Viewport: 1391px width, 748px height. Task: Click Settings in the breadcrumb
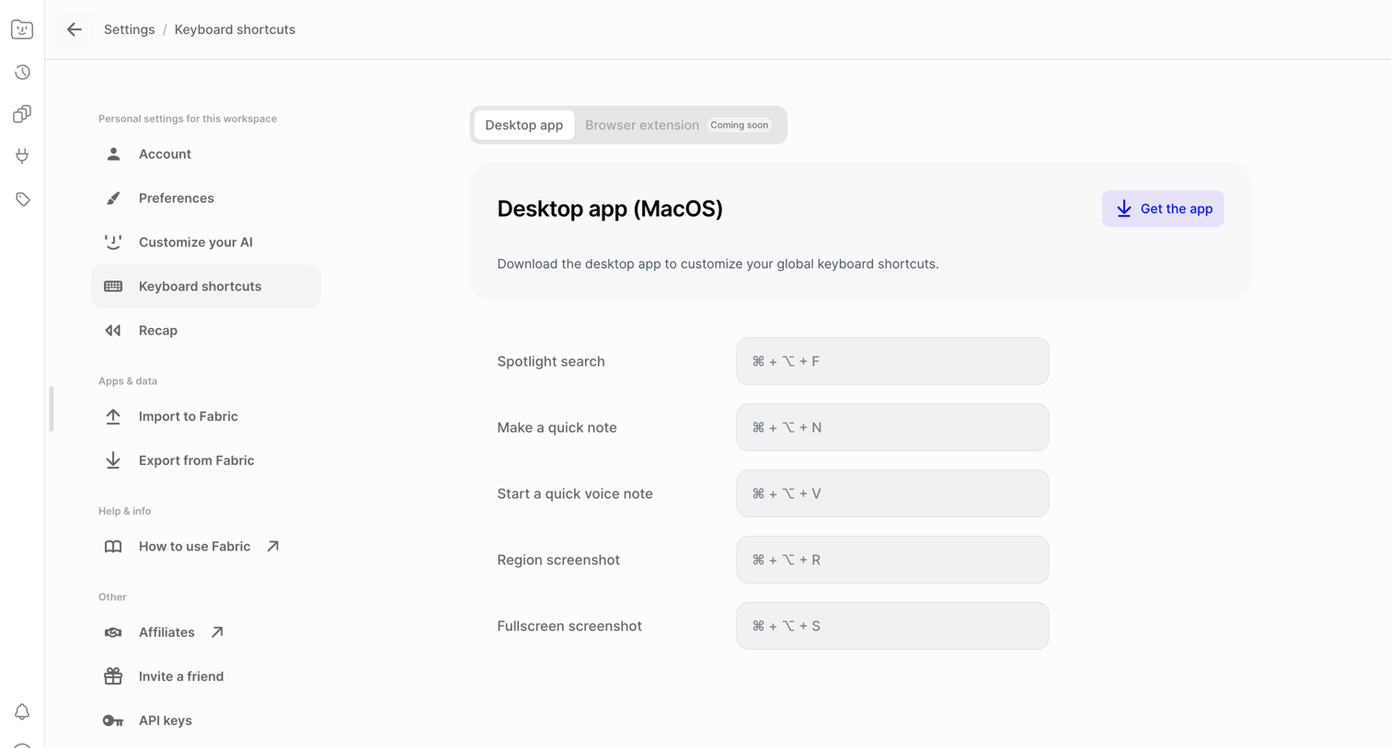(x=130, y=29)
